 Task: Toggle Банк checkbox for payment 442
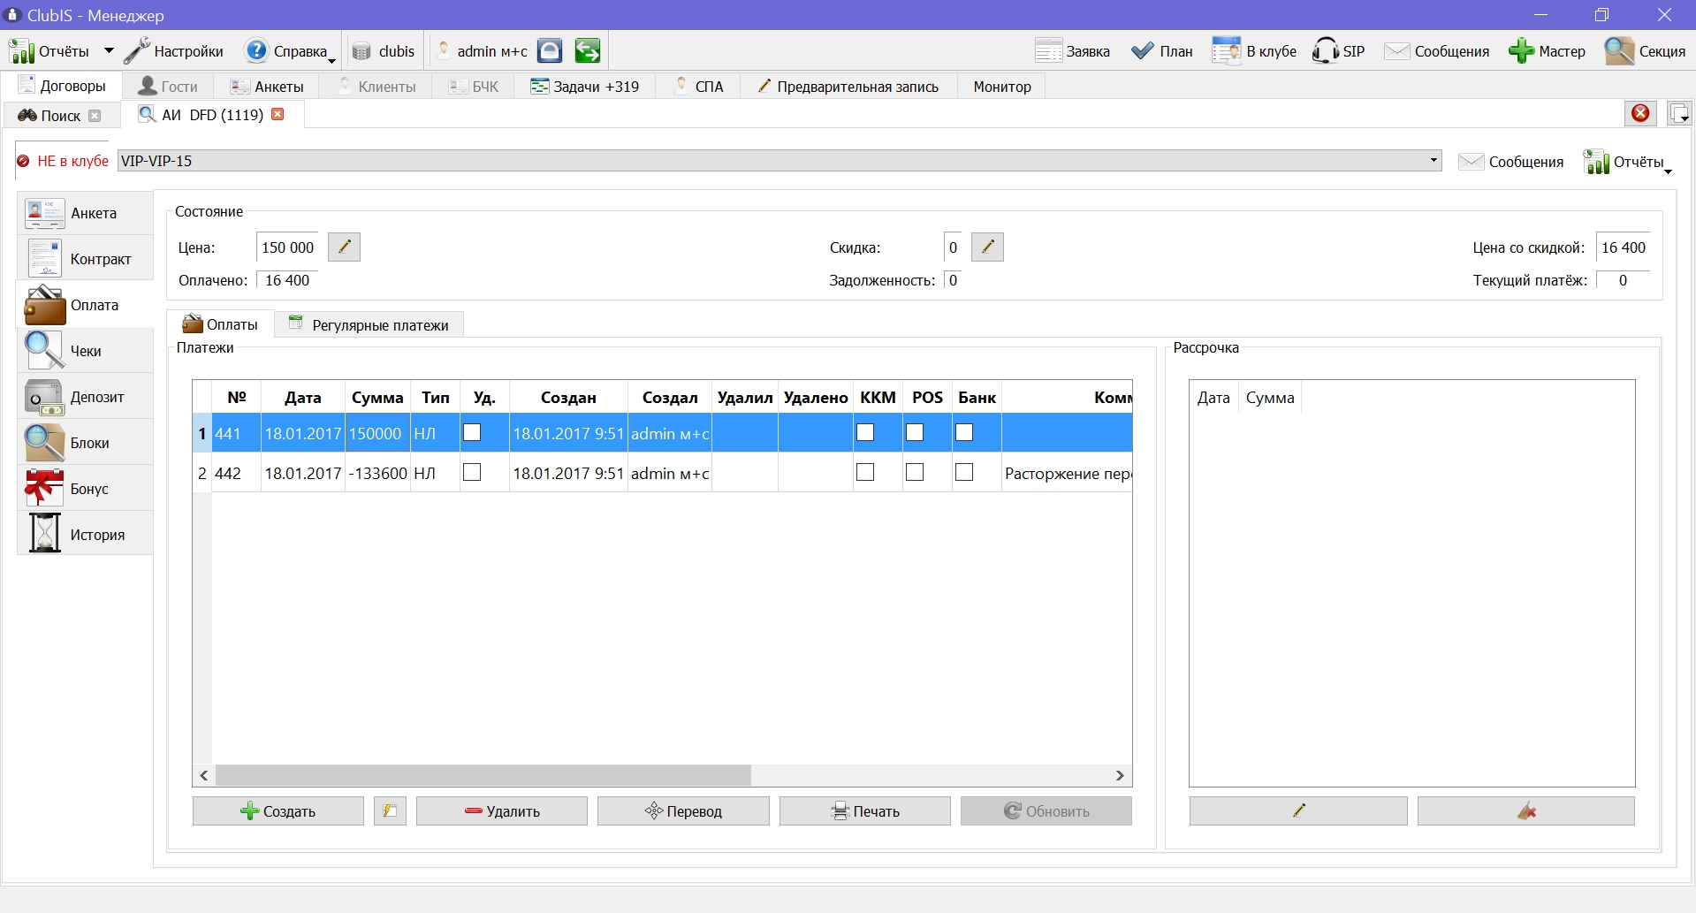964,473
